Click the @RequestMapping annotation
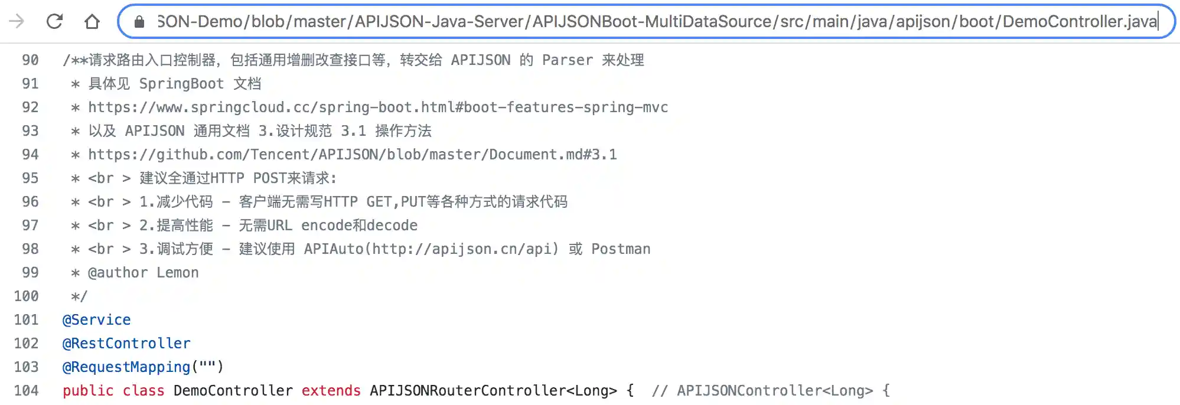1180x405 pixels. (126, 367)
